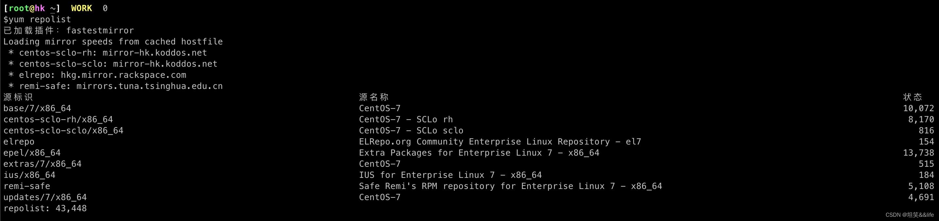This screenshot has height=221, width=939.
Task: Click the root@hk prompt text
Action: (26, 8)
